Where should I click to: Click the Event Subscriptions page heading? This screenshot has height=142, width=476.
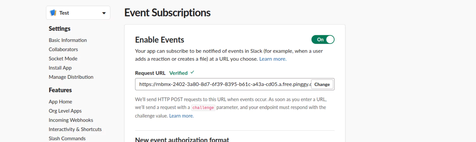pos(167,13)
